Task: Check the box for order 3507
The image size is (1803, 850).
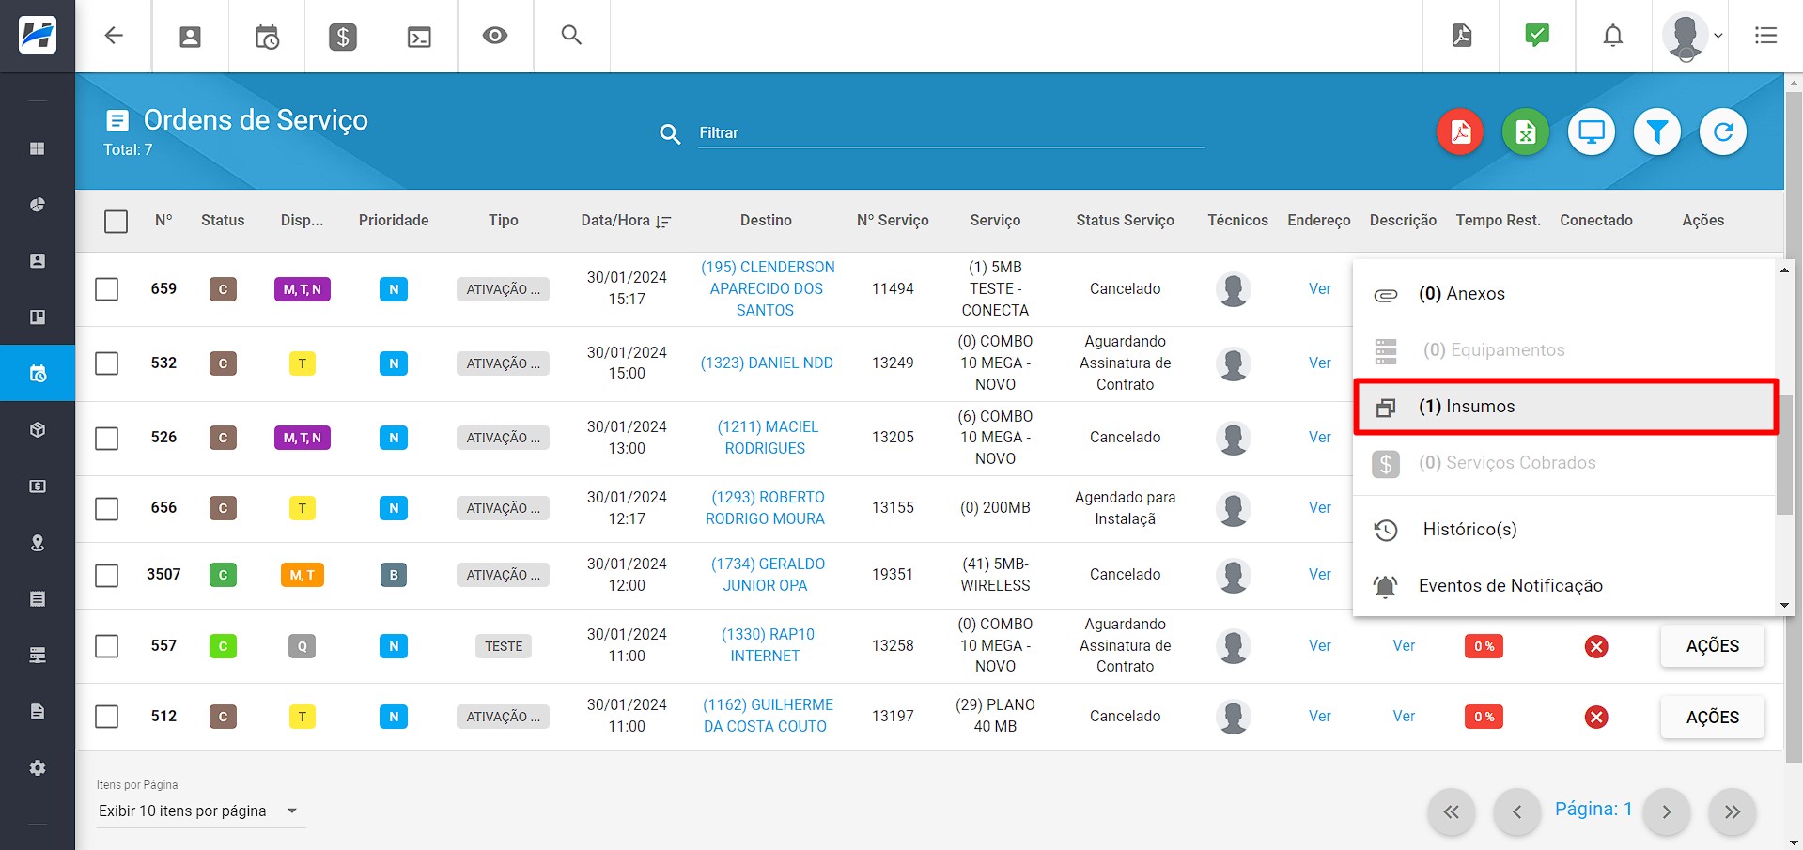Action: coord(107,575)
